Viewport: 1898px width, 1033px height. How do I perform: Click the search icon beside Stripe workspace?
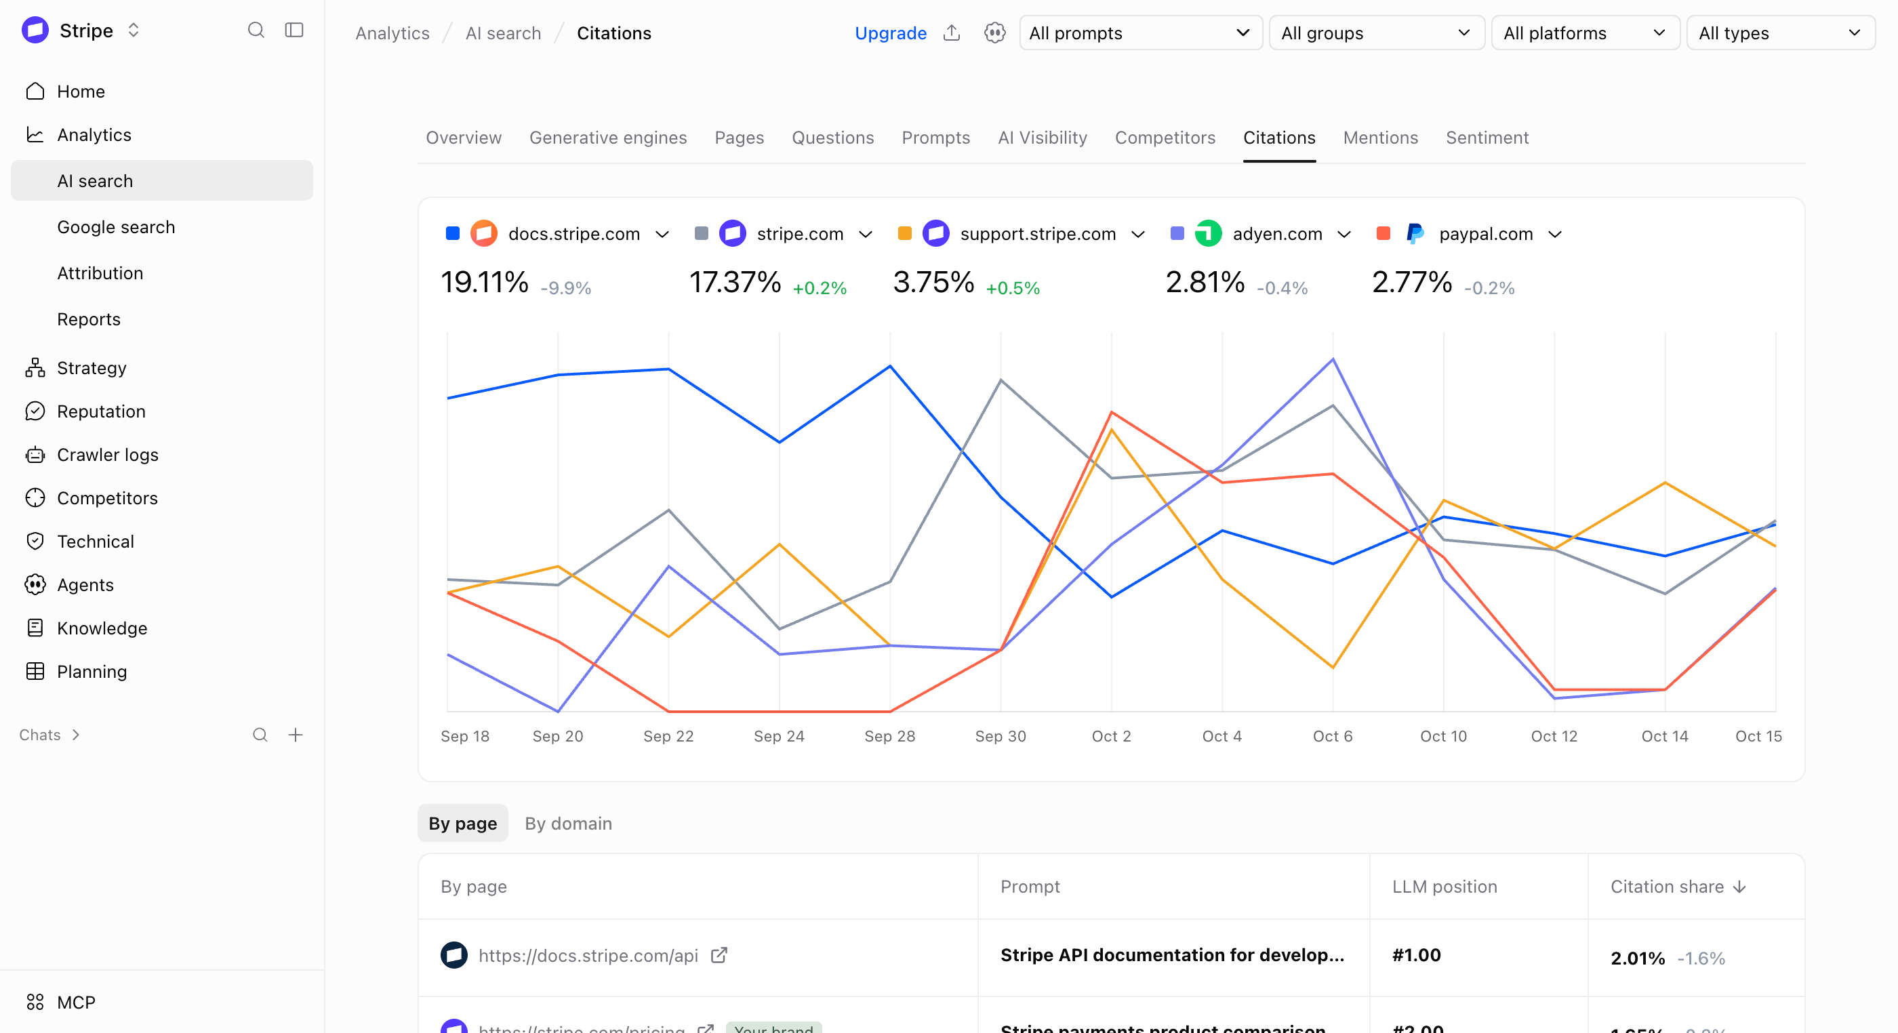[x=256, y=31]
